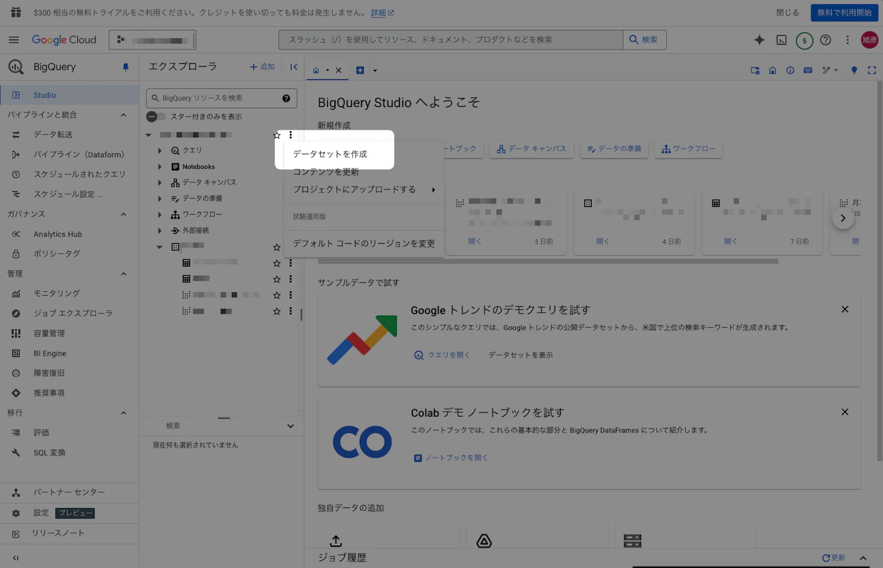This screenshot has height=568, width=883.
Task: Click the new query tab plus icon
Action: (360, 71)
